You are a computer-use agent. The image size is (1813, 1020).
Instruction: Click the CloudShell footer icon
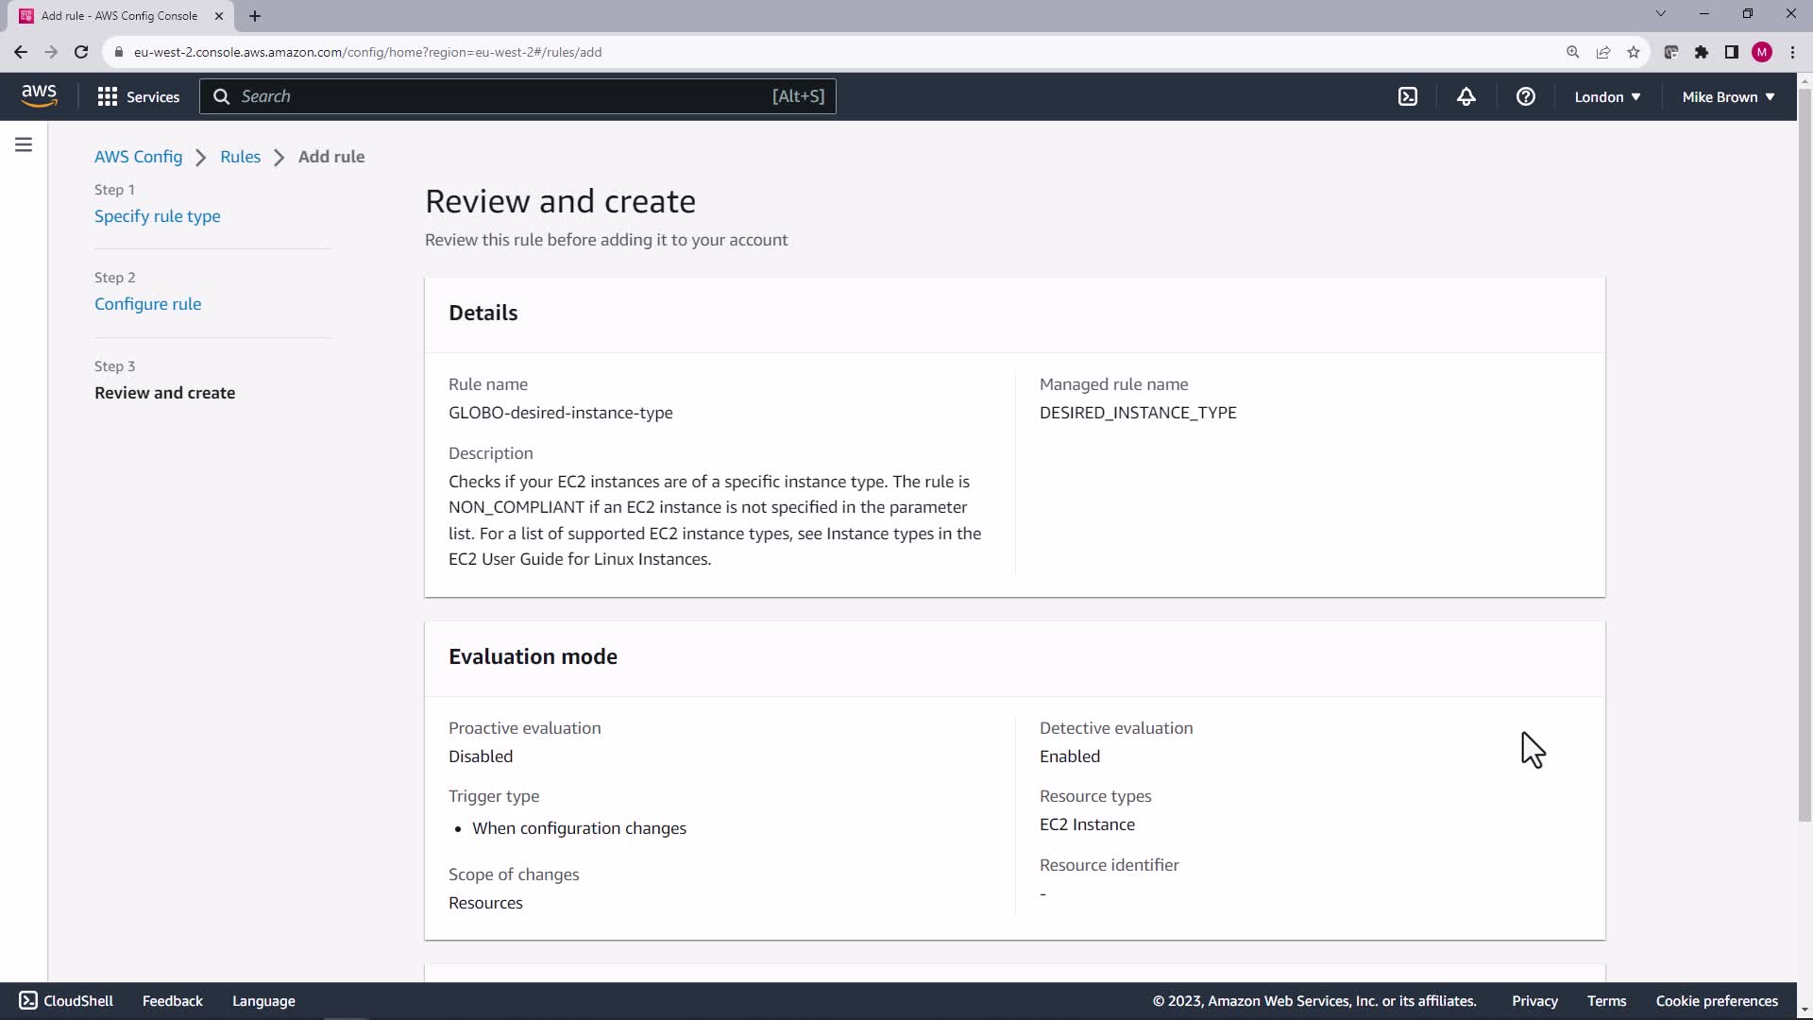point(28,1000)
